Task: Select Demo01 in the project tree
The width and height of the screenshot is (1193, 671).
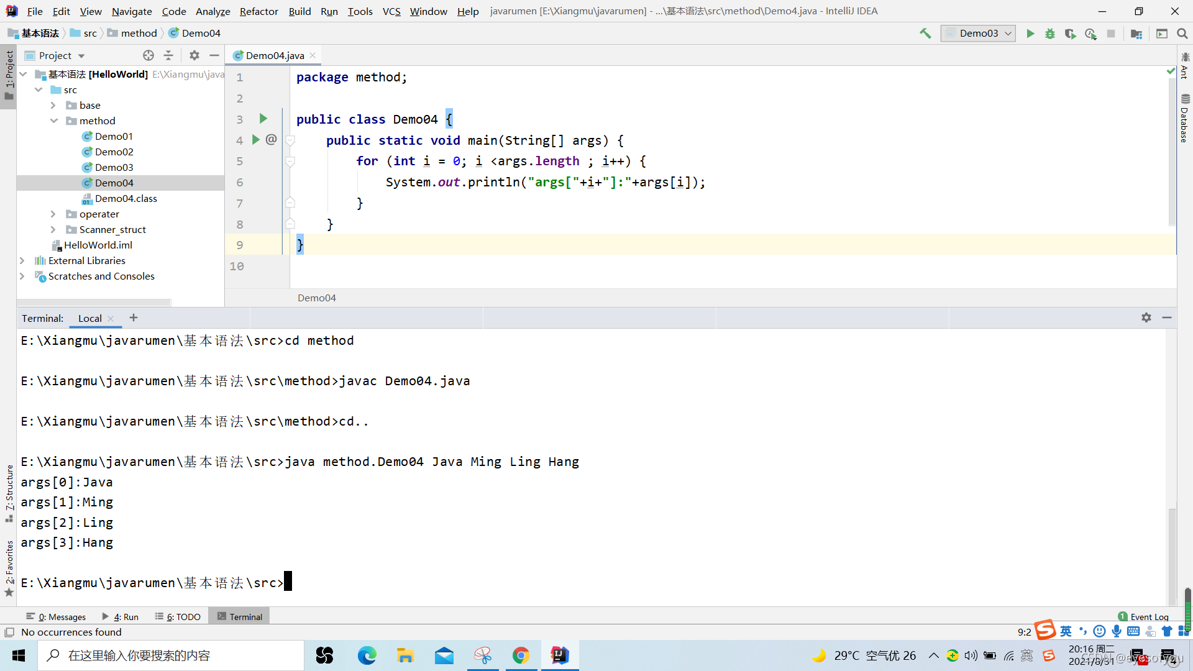Action: click(114, 136)
